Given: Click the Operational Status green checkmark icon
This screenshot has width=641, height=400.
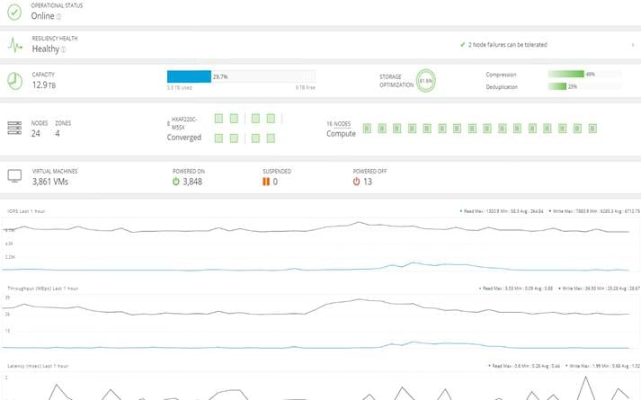Looking at the screenshot, I should pyautogui.click(x=14, y=13).
